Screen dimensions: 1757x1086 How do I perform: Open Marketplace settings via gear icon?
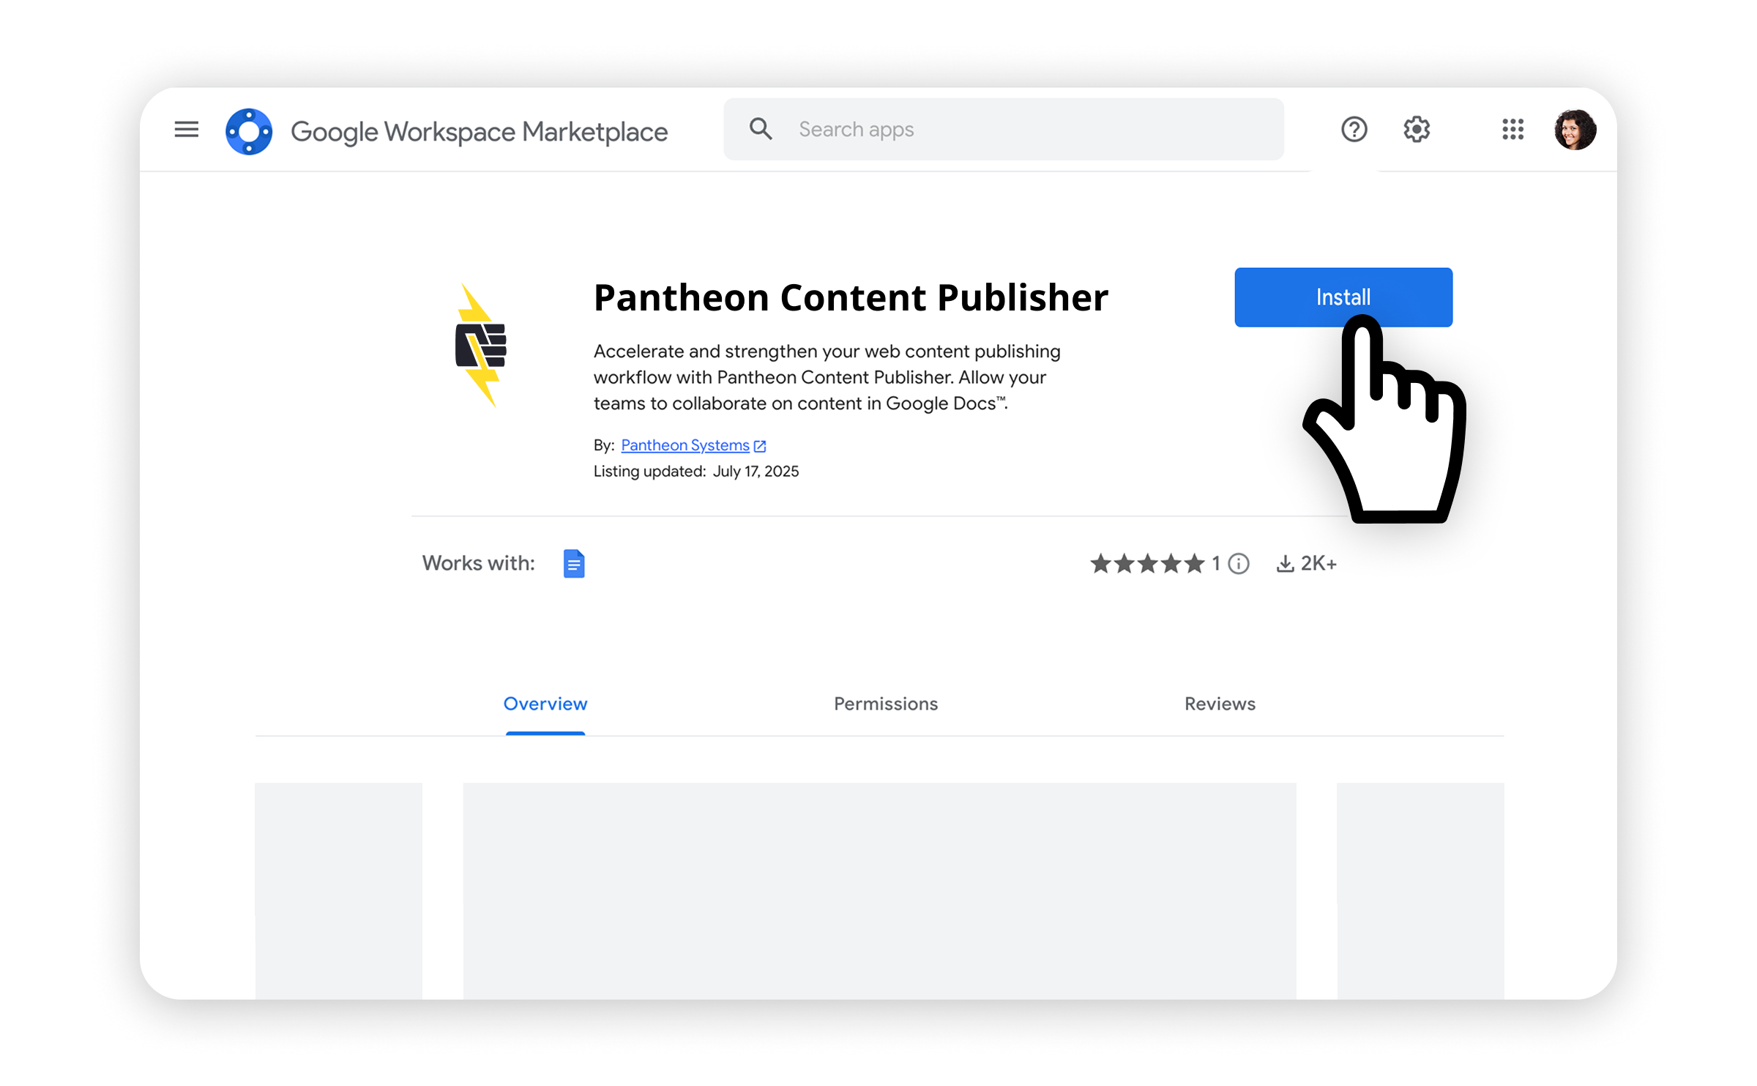(x=1416, y=130)
